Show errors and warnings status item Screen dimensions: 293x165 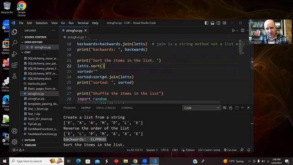pyautogui.click(x=18, y=150)
